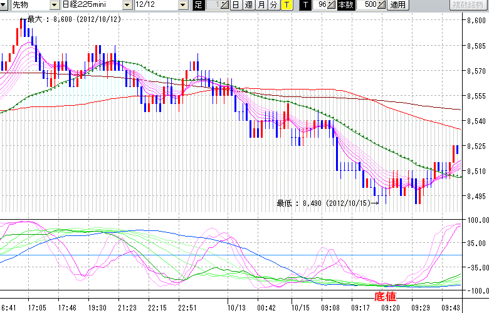Switch to daily (日) chart timeframe

[x=234, y=5]
